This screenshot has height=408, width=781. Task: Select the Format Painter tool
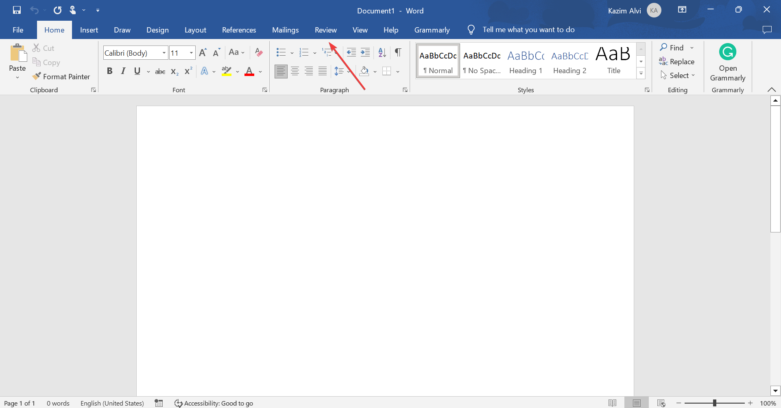(61, 76)
